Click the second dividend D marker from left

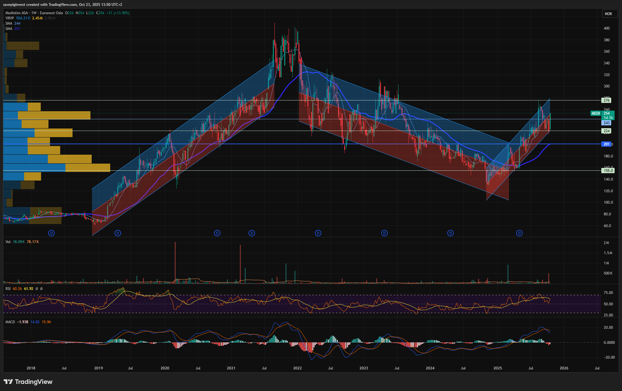pyautogui.click(x=118, y=233)
